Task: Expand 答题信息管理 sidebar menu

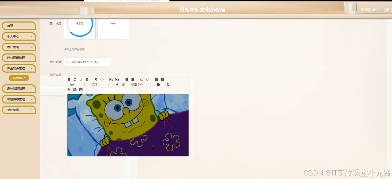Action: [19, 99]
